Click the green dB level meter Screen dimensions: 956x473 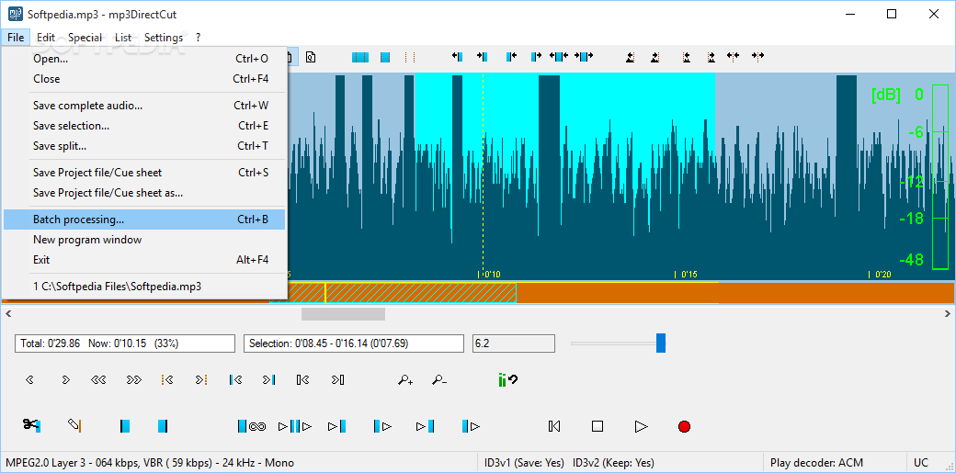pos(940,176)
